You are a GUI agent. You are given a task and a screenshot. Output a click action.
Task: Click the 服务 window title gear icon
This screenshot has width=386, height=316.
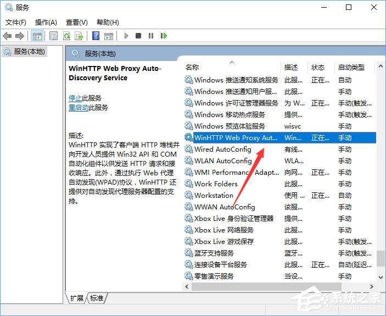(x=9, y=7)
